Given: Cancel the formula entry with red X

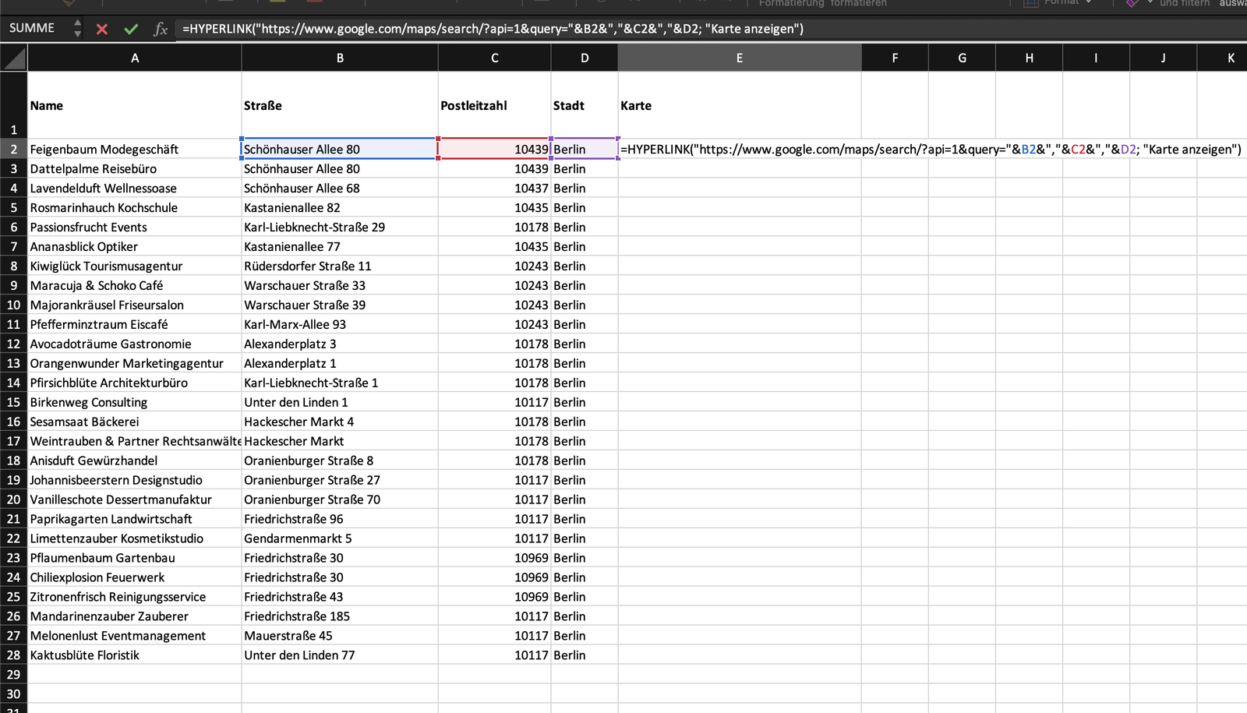Looking at the screenshot, I should pos(101,29).
